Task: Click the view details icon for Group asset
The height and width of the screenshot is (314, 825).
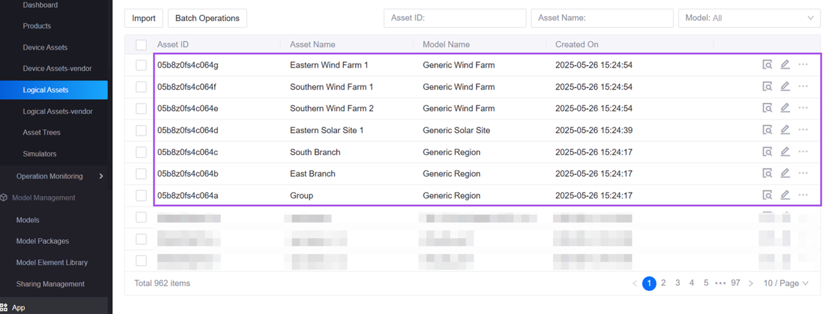Action: point(767,195)
